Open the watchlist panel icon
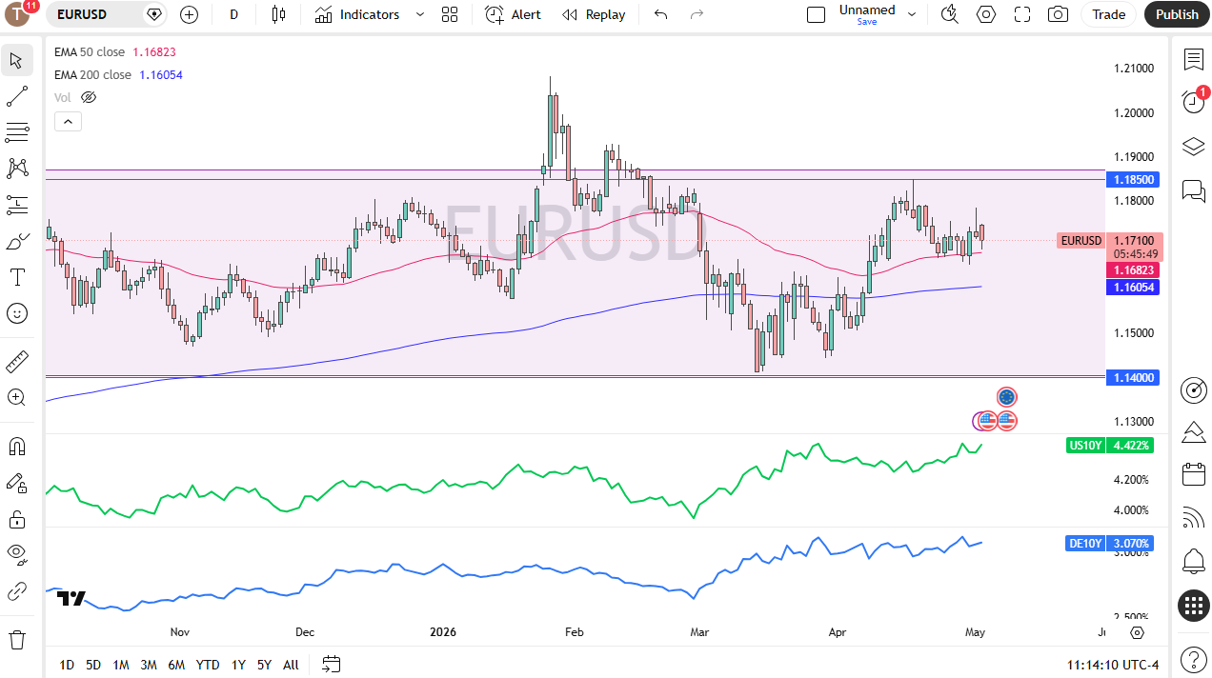 point(1194,60)
